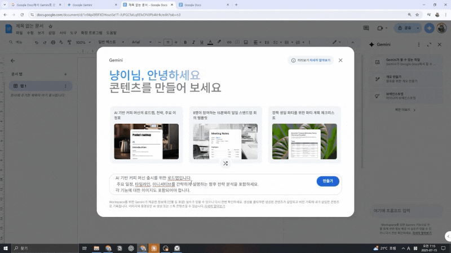451x253 pixels.
Task: Open the Windows Start menu
Action: click(x=5, y=248)
